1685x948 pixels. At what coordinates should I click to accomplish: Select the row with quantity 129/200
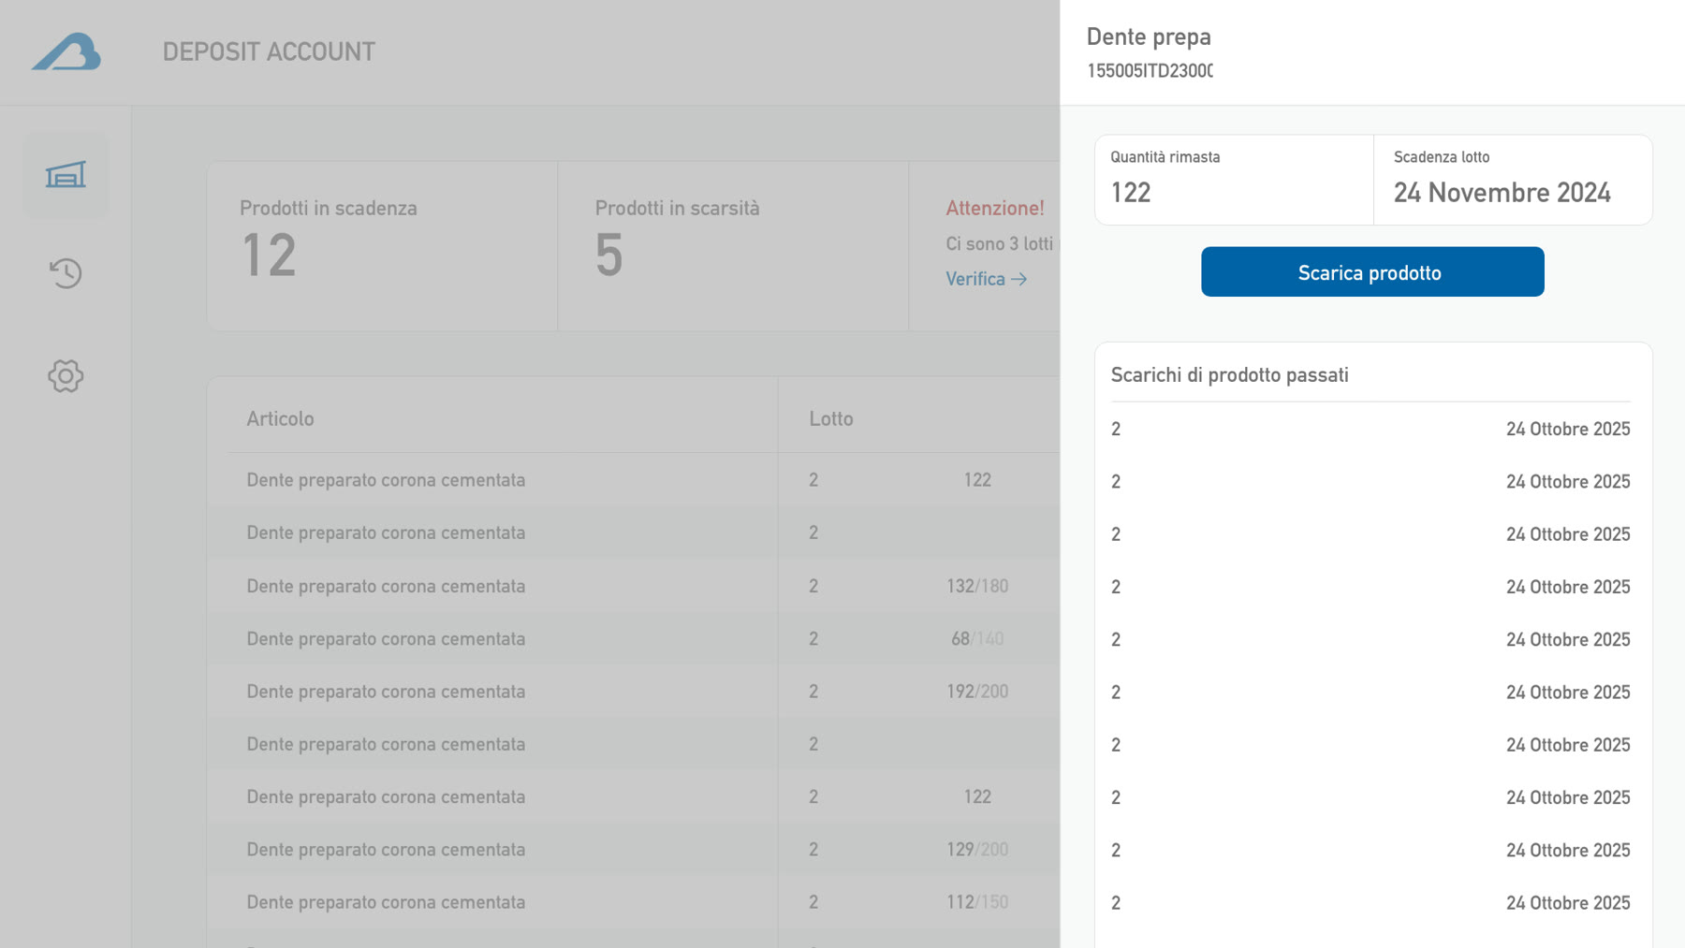click(634, 850)
